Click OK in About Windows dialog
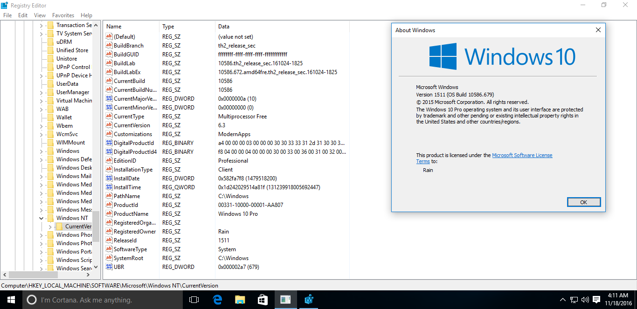The height and width of the screenshot is (309, 637). pos(584,202)
